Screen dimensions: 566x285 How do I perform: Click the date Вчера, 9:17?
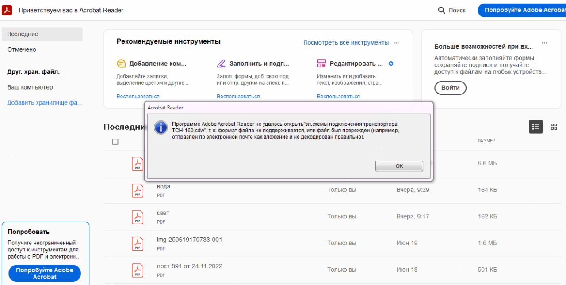pos(413,216)
